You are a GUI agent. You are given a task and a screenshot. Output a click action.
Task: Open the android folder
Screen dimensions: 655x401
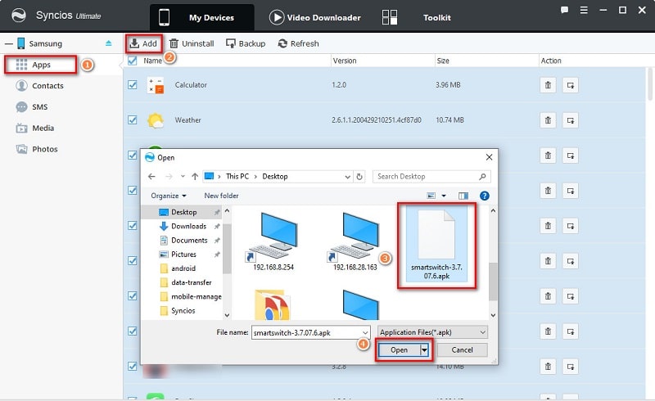click(183, 268)
